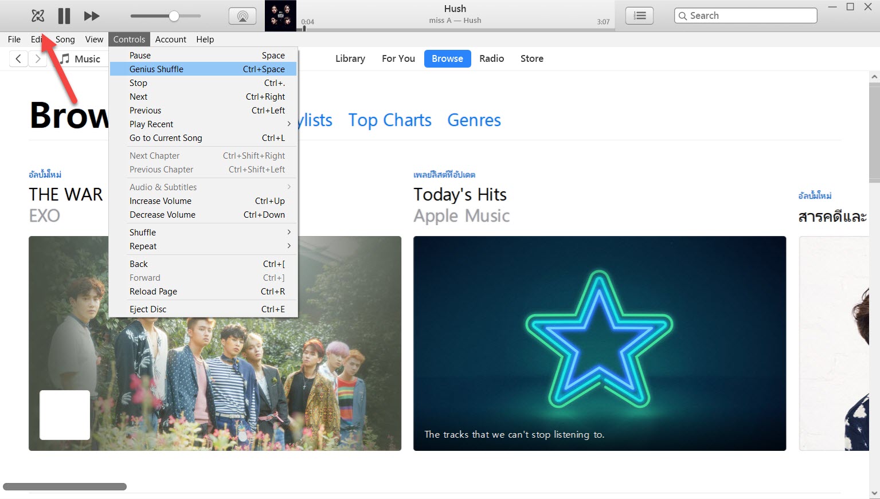The image size is (880, 499).
Task: Open the Account menu
Action: point(170,39)
